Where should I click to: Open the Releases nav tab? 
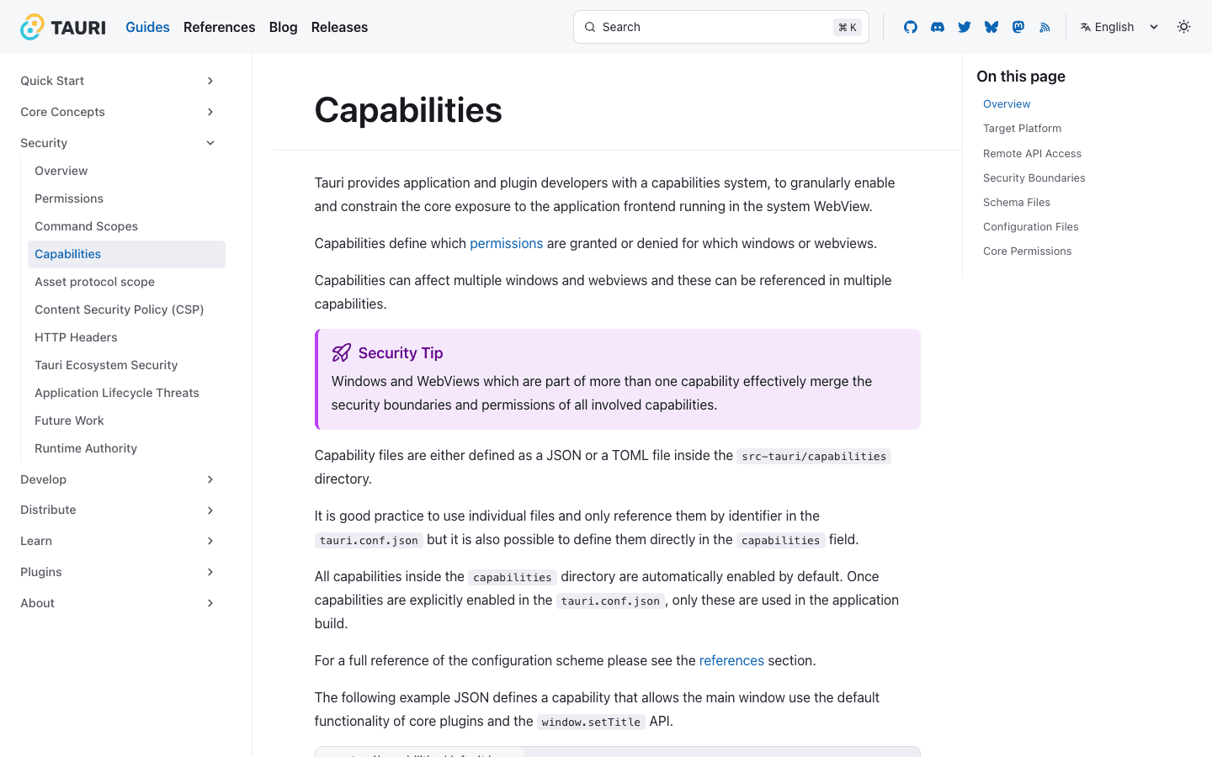coord(339,27)
